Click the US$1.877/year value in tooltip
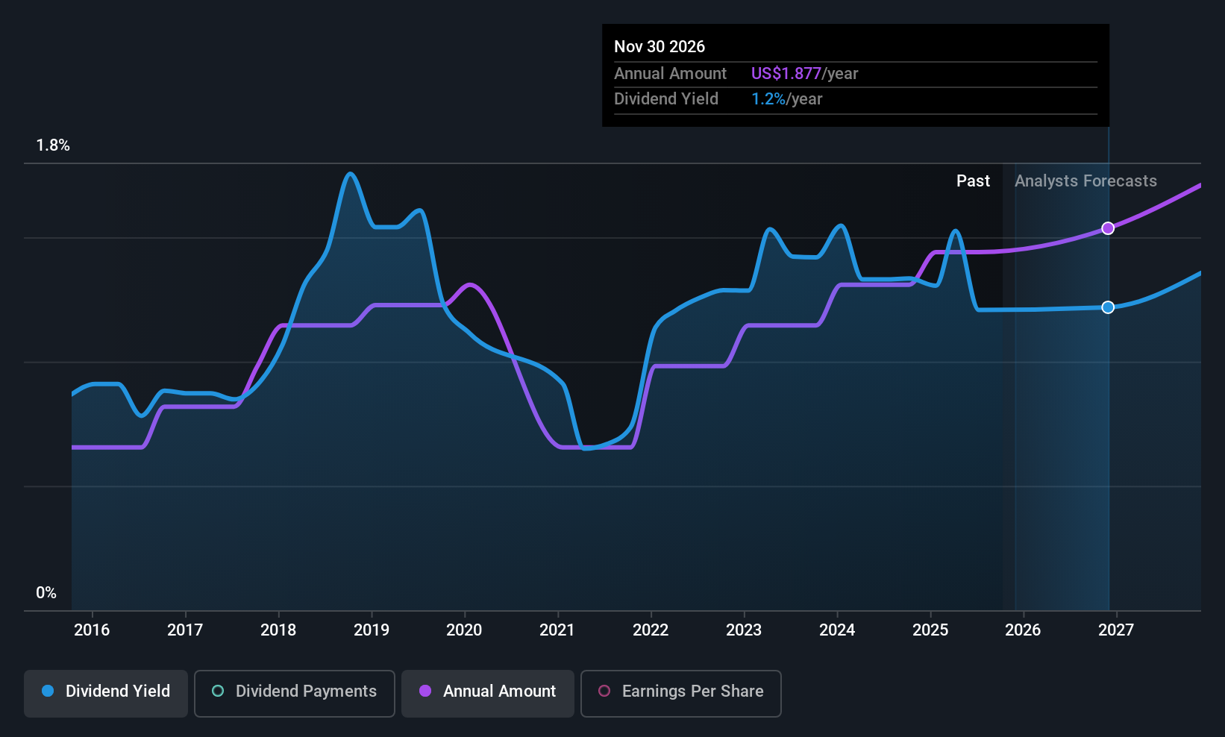The height and width of the screenshot is (737, 1225). click(804, 74)
